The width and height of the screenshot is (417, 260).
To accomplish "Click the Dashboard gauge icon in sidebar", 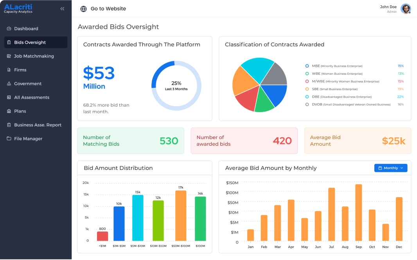I will pyautogui.click(x=9, y=29).
